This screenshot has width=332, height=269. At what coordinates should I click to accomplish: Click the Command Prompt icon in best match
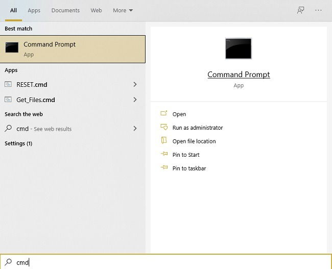click(x=12, y=47)
